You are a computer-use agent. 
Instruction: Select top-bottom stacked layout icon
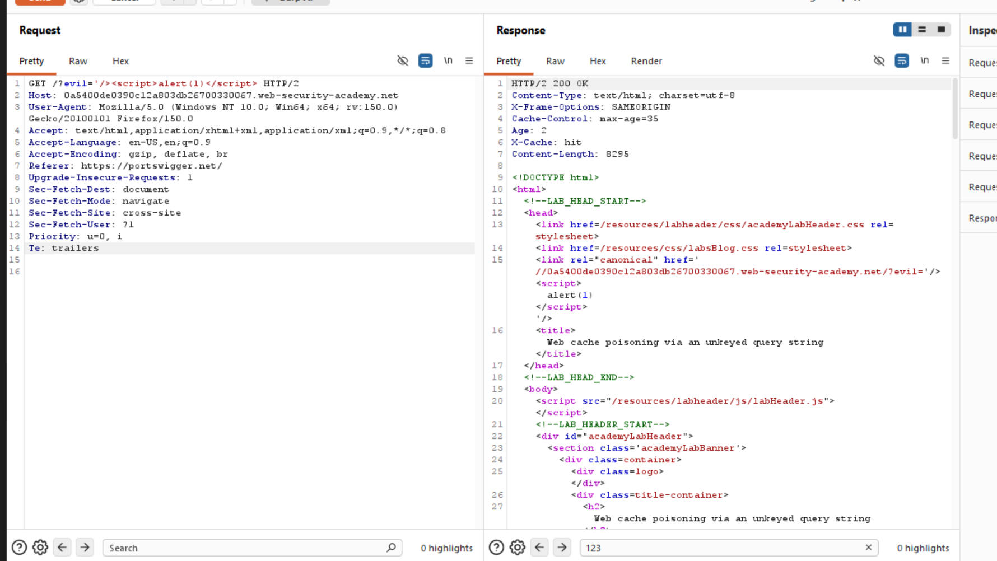[x=922, y=30]
